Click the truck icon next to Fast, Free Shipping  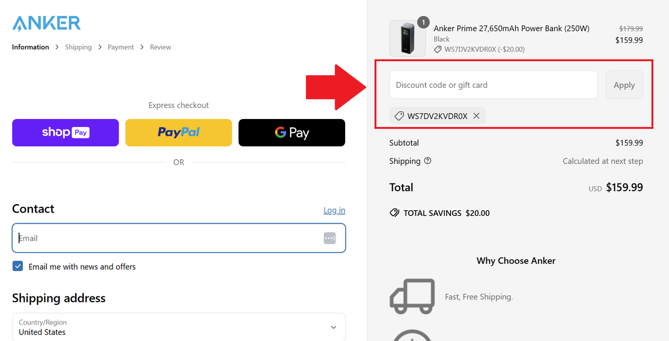click(x=413, y=296)
